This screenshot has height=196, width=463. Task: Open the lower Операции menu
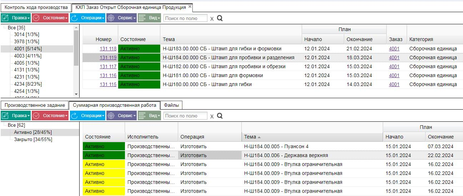(87, 116)
